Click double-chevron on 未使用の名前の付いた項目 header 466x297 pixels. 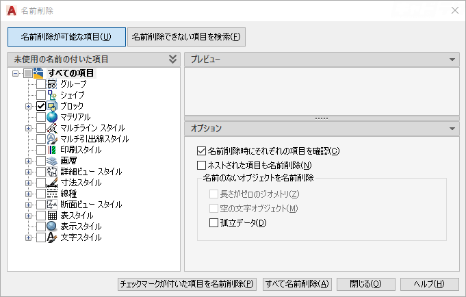[x=172, y=59]
